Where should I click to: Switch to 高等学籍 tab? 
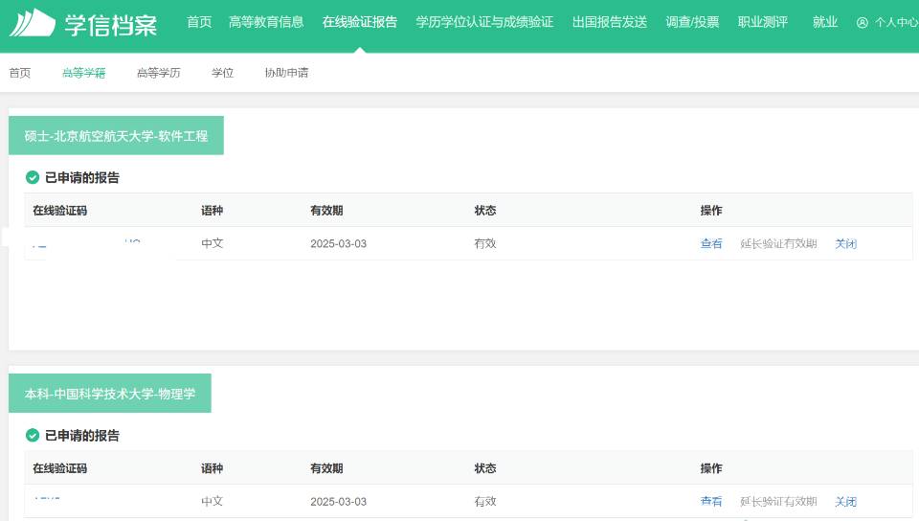(x=84, y=73)
